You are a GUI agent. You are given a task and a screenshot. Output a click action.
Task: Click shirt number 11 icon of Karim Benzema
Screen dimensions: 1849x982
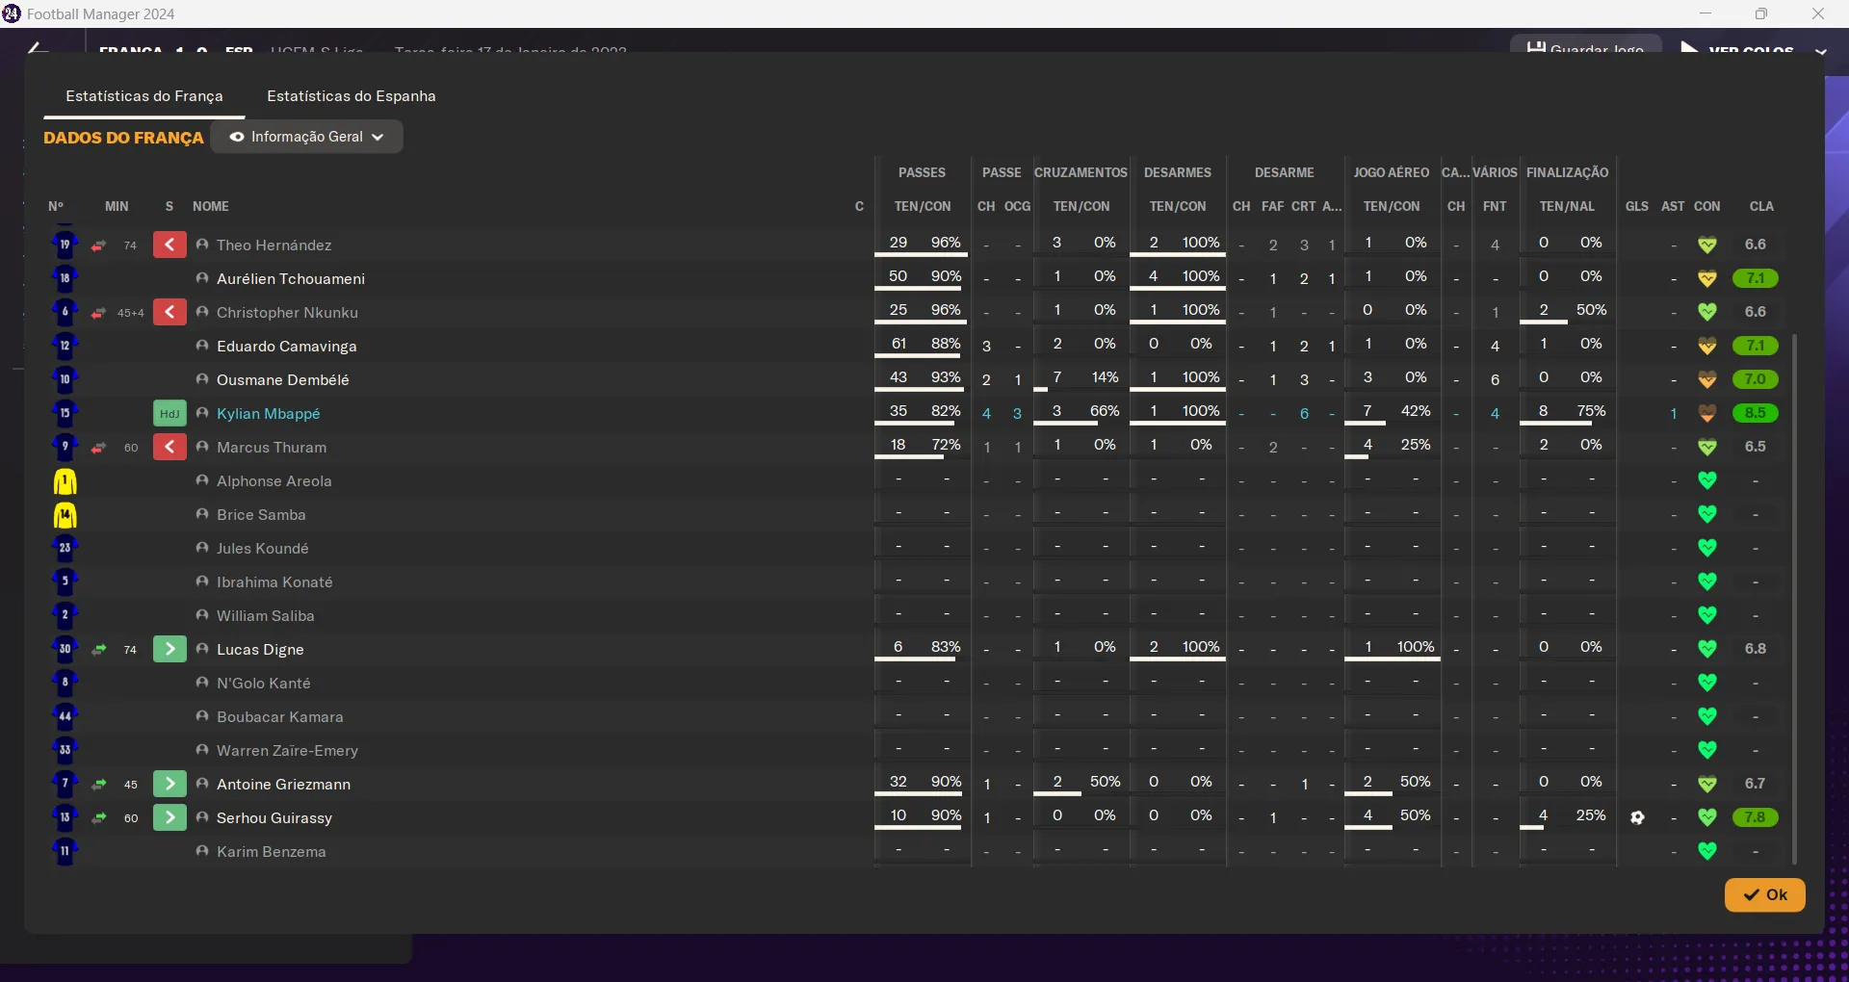click(65, 851)
